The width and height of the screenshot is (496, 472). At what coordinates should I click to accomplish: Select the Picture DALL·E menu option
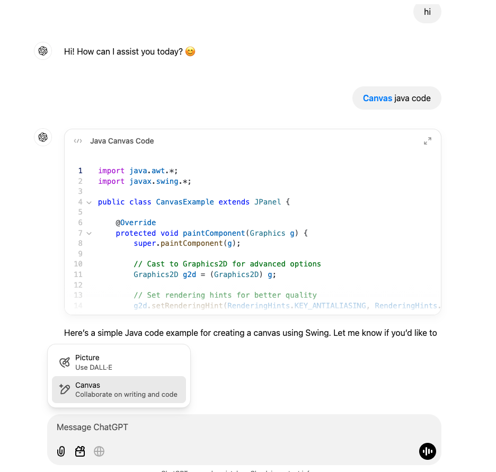tap(119, 362)
